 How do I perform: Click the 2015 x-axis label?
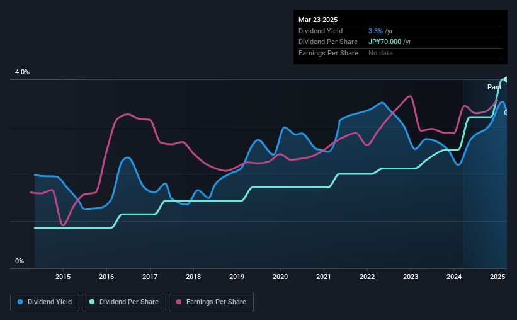point(63,277)
